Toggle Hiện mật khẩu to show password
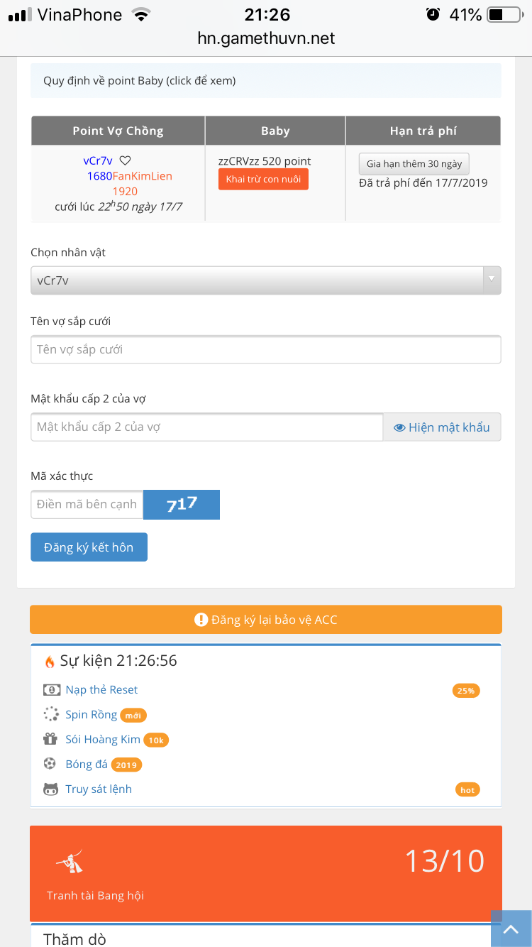Viewport: 532px width, 947px height. [442, 427]
